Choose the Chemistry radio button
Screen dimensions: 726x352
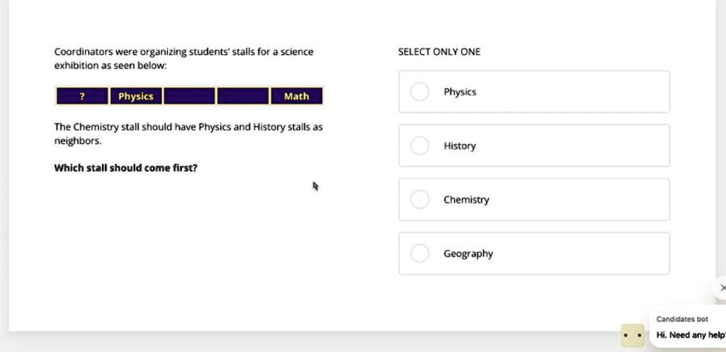pyautogui.click(x=420, y=200)
